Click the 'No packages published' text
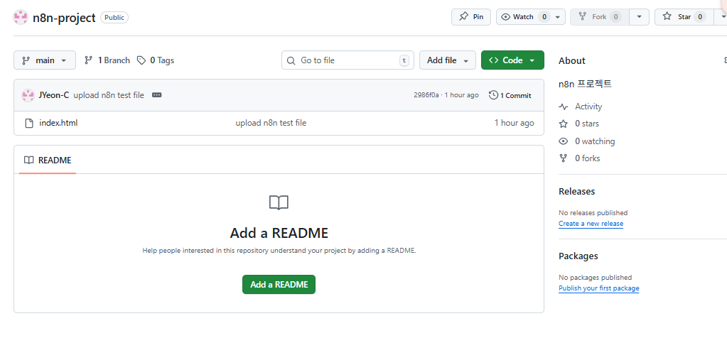The height and width of the screenshot is (343, 727). pyautogui.click(x=596, y=278)
